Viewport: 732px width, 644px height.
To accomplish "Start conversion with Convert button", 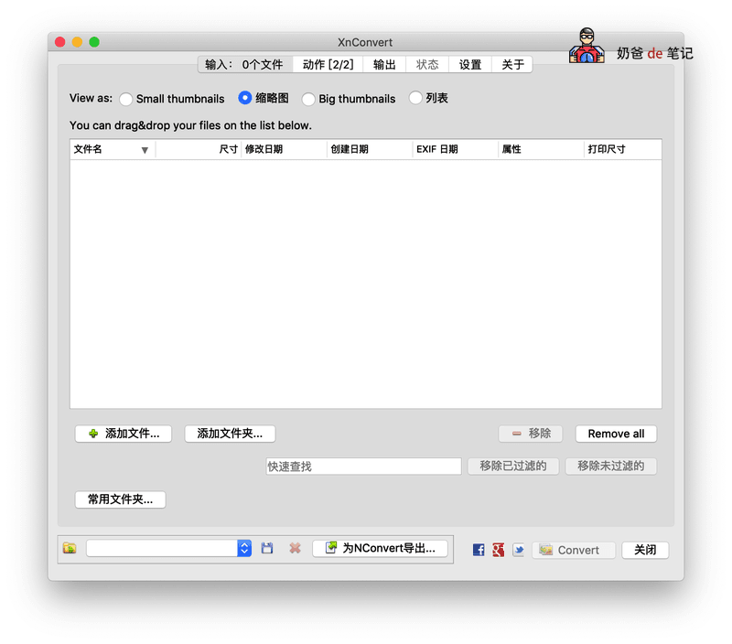I will (x=574, y=550).
